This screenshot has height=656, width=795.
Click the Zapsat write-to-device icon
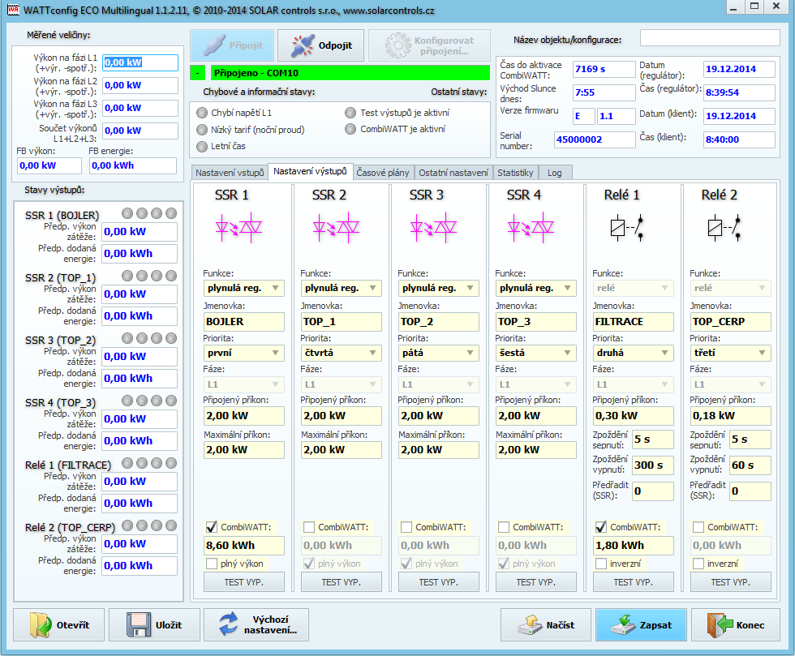click(x=624, y=625)
